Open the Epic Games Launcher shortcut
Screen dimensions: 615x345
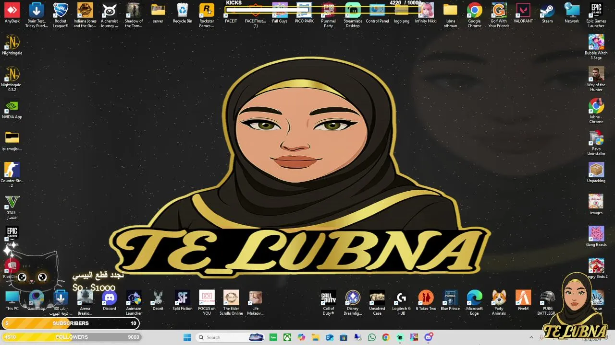[596, 15]
